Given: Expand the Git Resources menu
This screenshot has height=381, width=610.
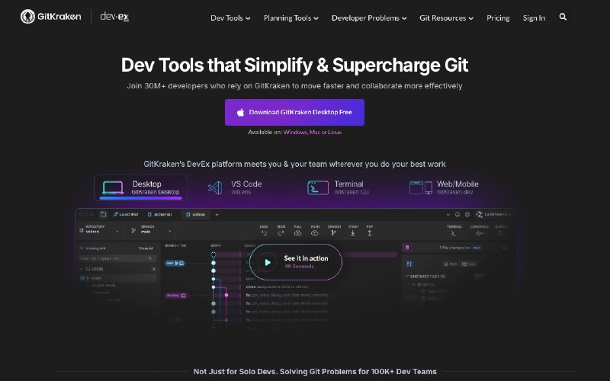Looking at the screenshot, I should pos(446,18).
